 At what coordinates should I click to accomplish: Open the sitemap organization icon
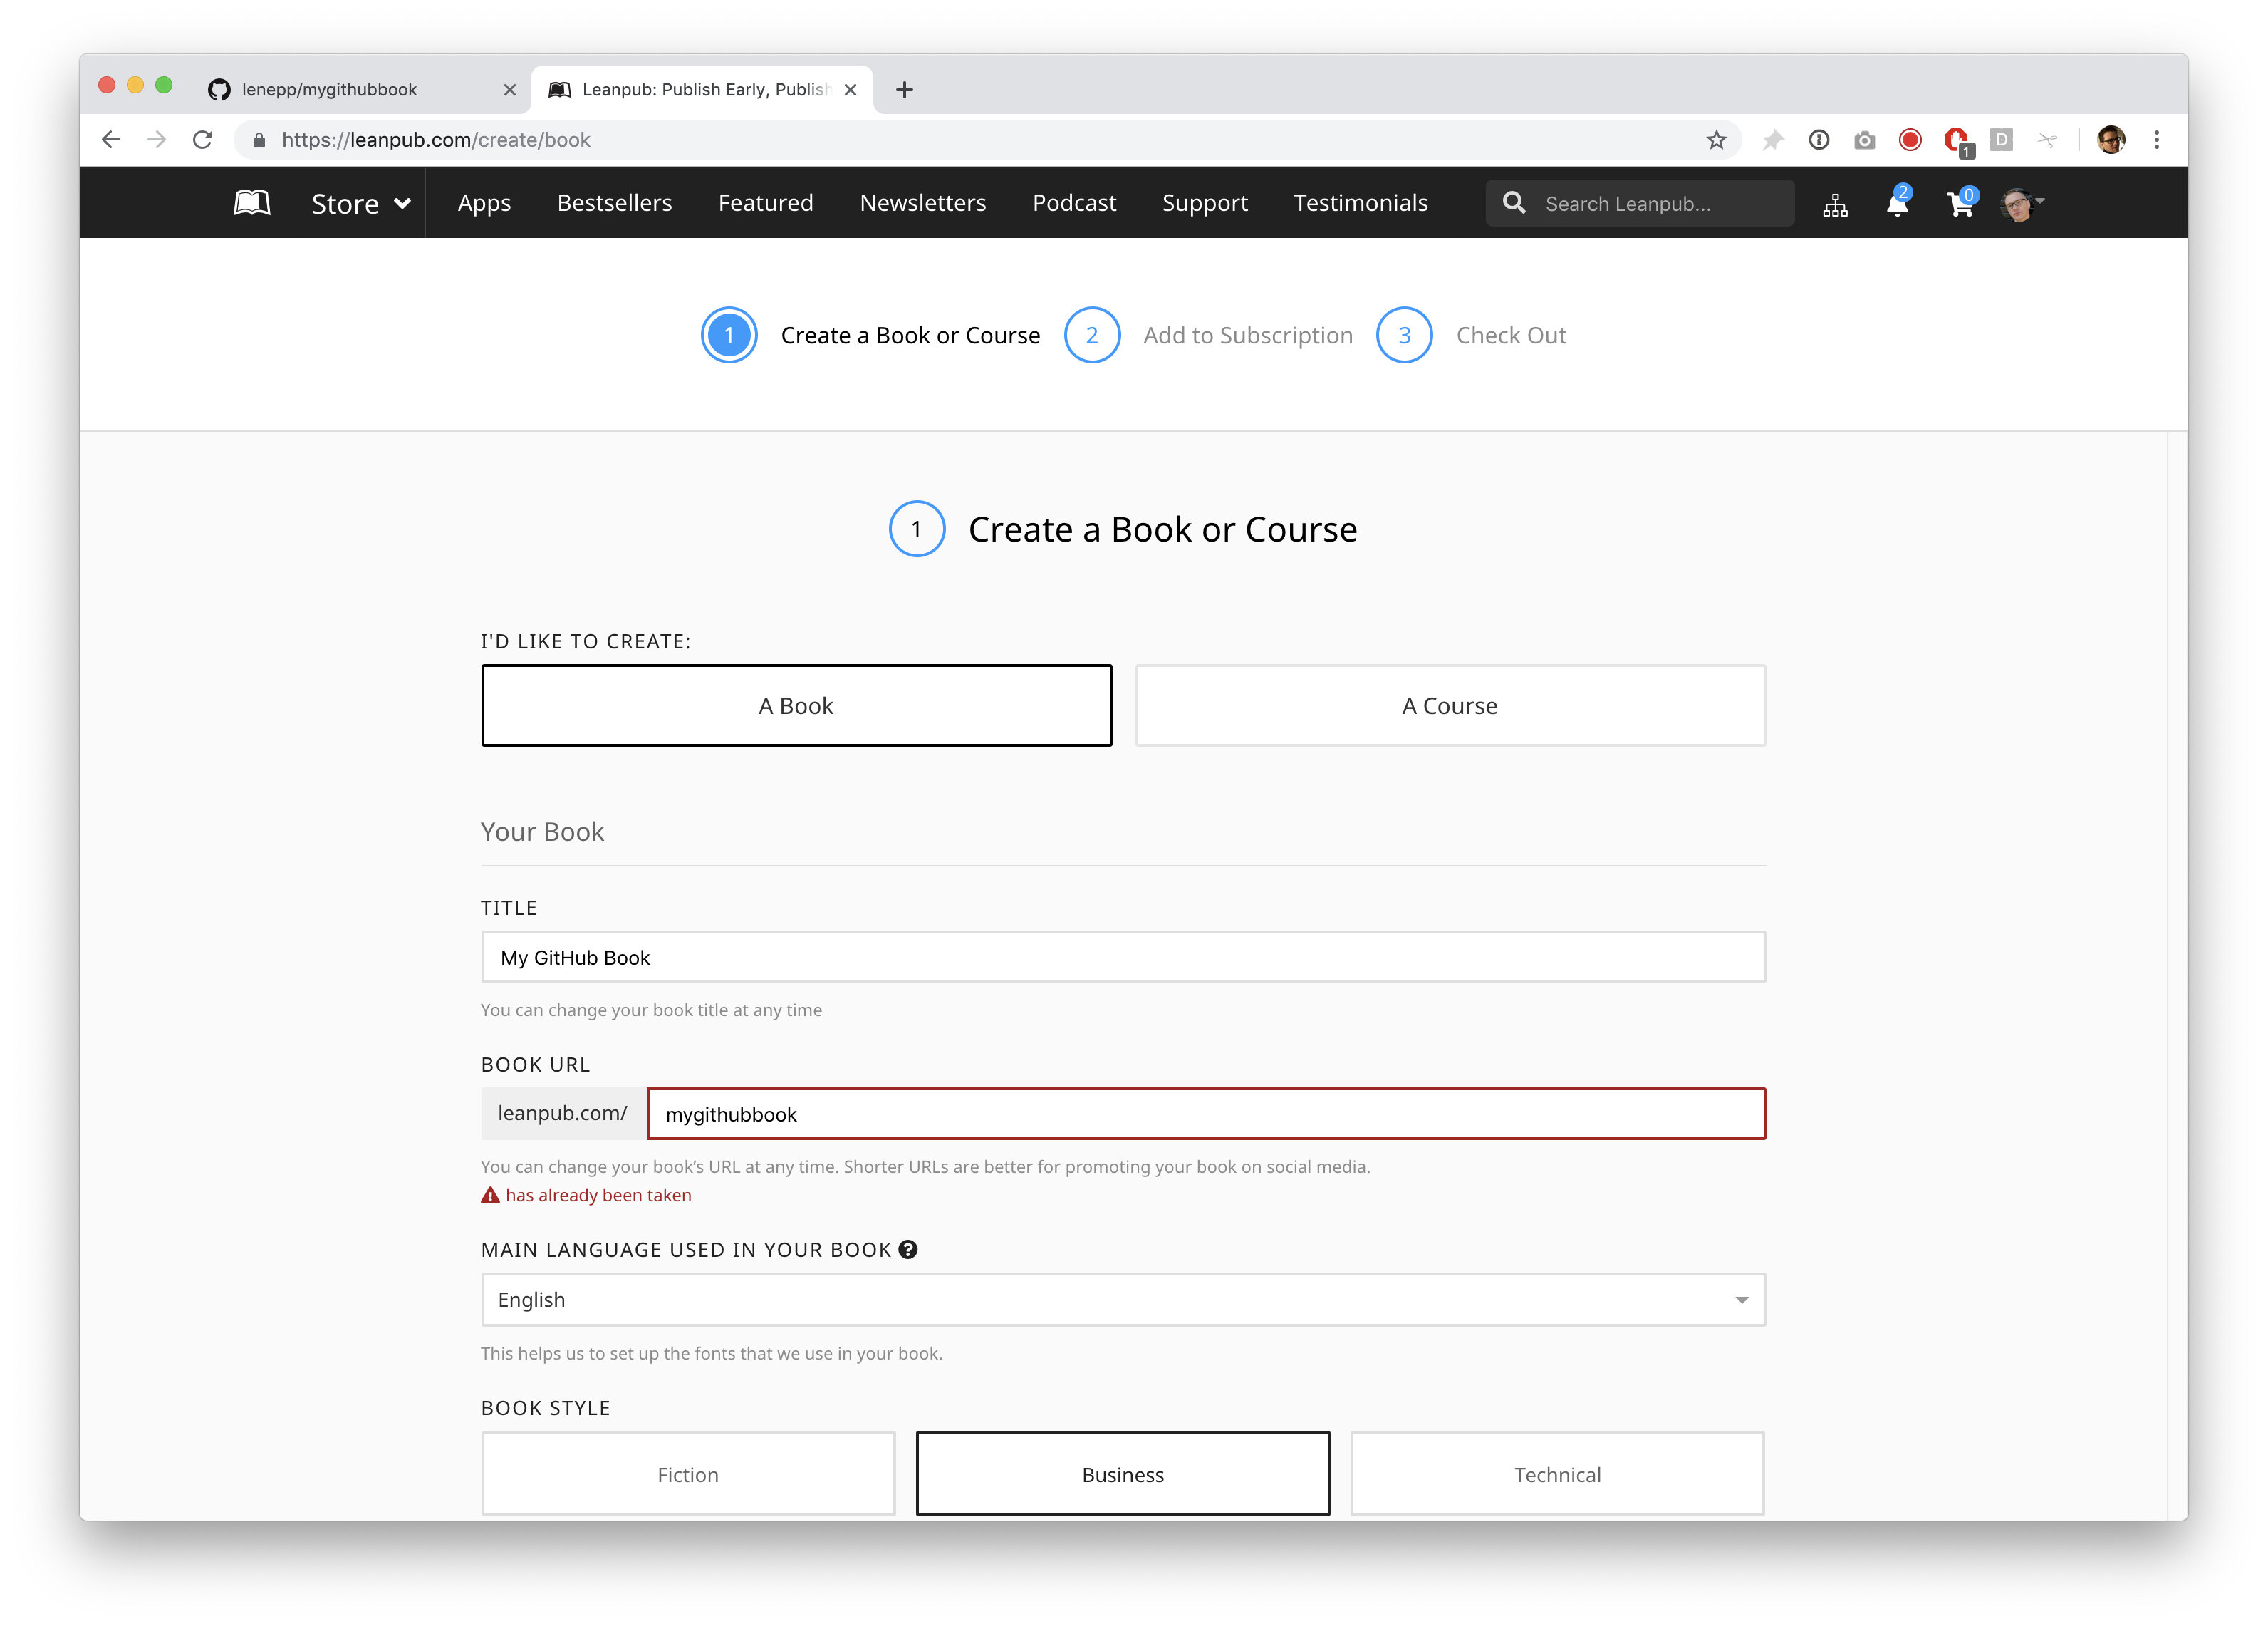[x=1835, y=205]
